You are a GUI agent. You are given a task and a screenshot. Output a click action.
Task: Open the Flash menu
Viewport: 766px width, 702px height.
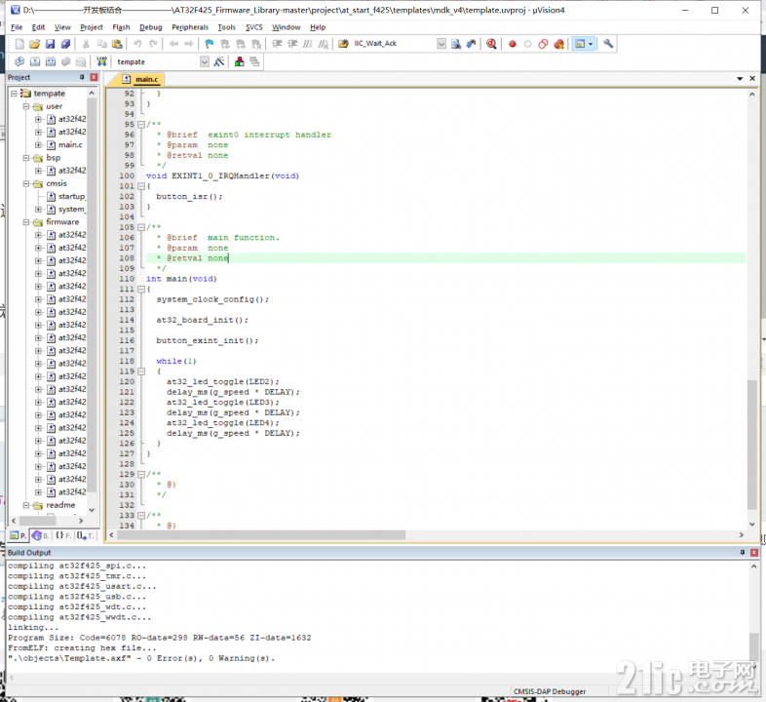click(121, 27)
